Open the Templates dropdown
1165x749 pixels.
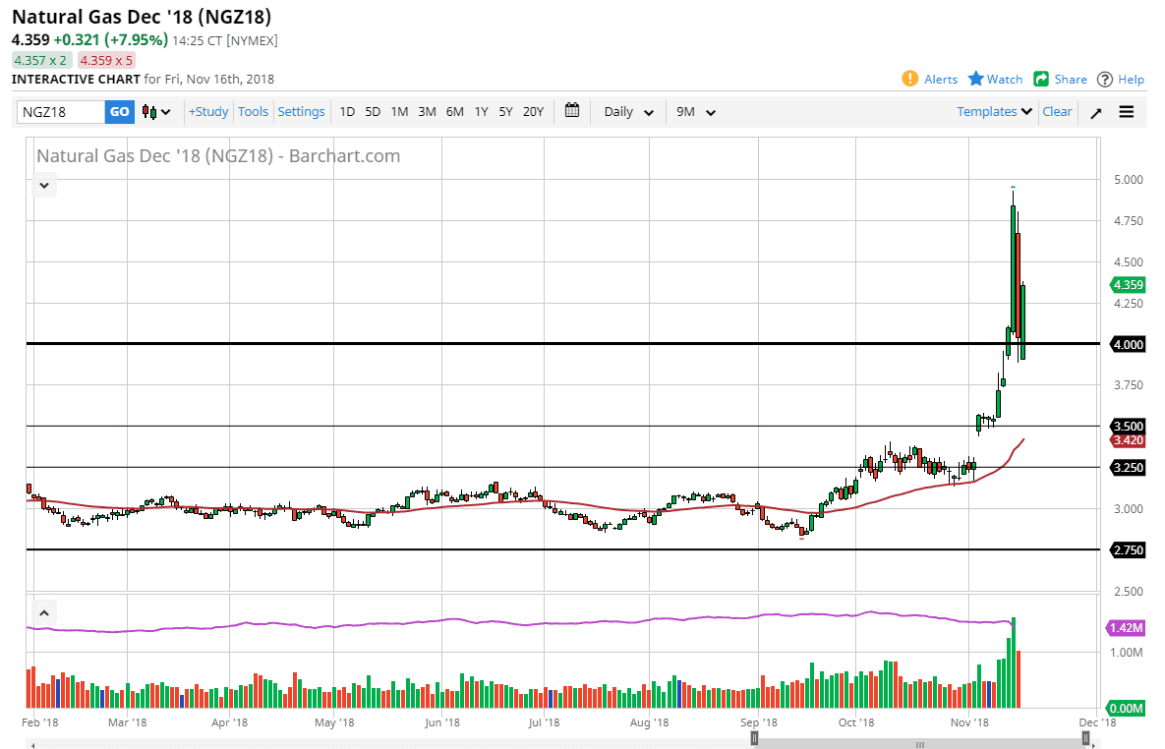994,111
